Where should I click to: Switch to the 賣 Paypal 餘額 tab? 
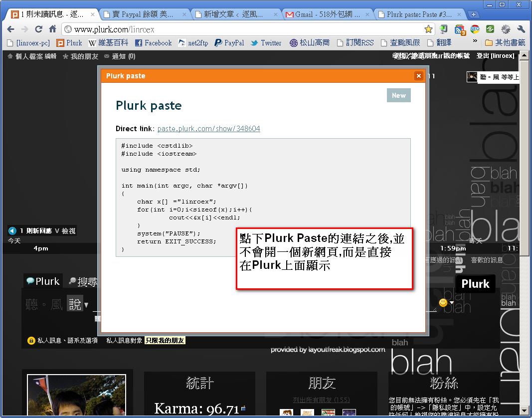(x=145, y=14)
